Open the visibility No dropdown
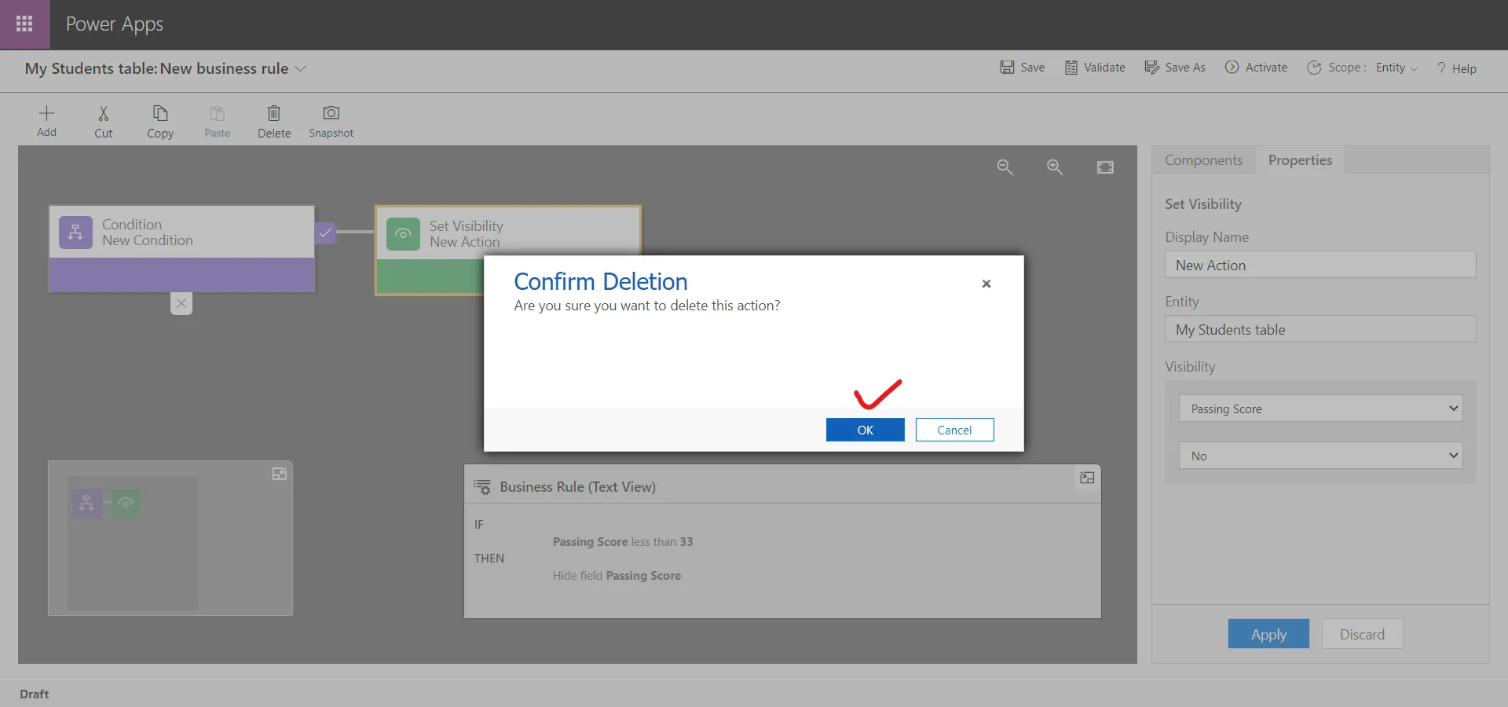 tap(1320, 456)
